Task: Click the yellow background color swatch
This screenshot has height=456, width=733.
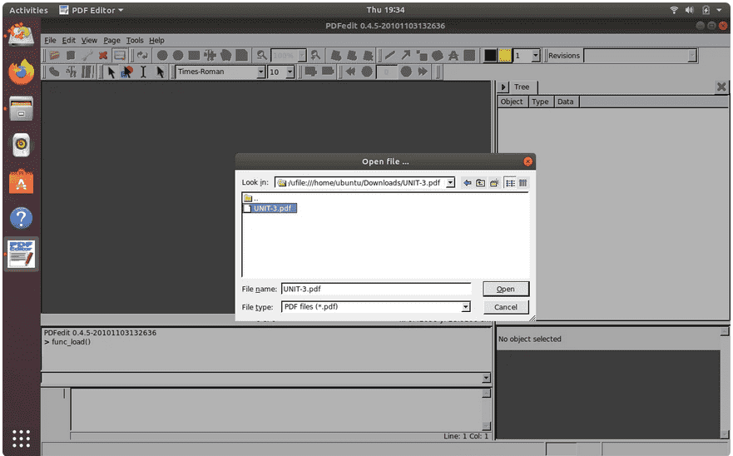Action: 505,55
